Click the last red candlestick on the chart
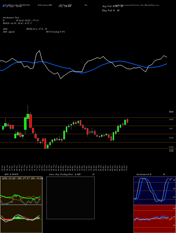The image size is (176, 233). tap(127, 121)
